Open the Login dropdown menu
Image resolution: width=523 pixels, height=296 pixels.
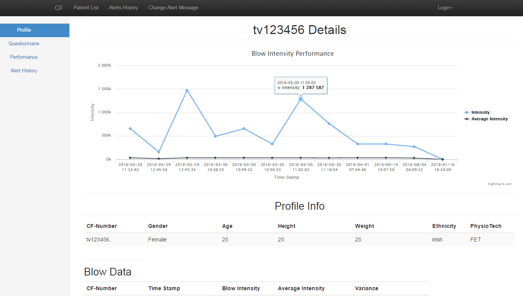(x=445, y=8)
